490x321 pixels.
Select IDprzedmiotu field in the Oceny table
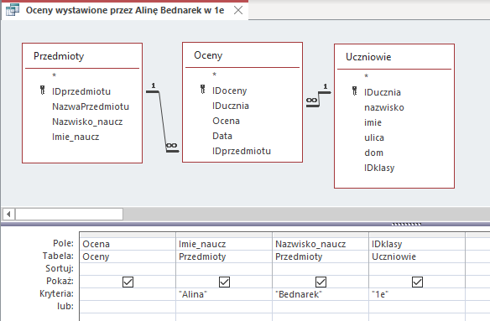tap(242, 151)
